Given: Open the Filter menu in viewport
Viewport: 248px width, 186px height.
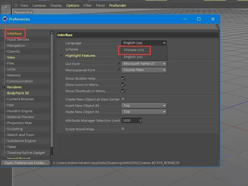Looking at the screenshot, I should pos(88,6).
